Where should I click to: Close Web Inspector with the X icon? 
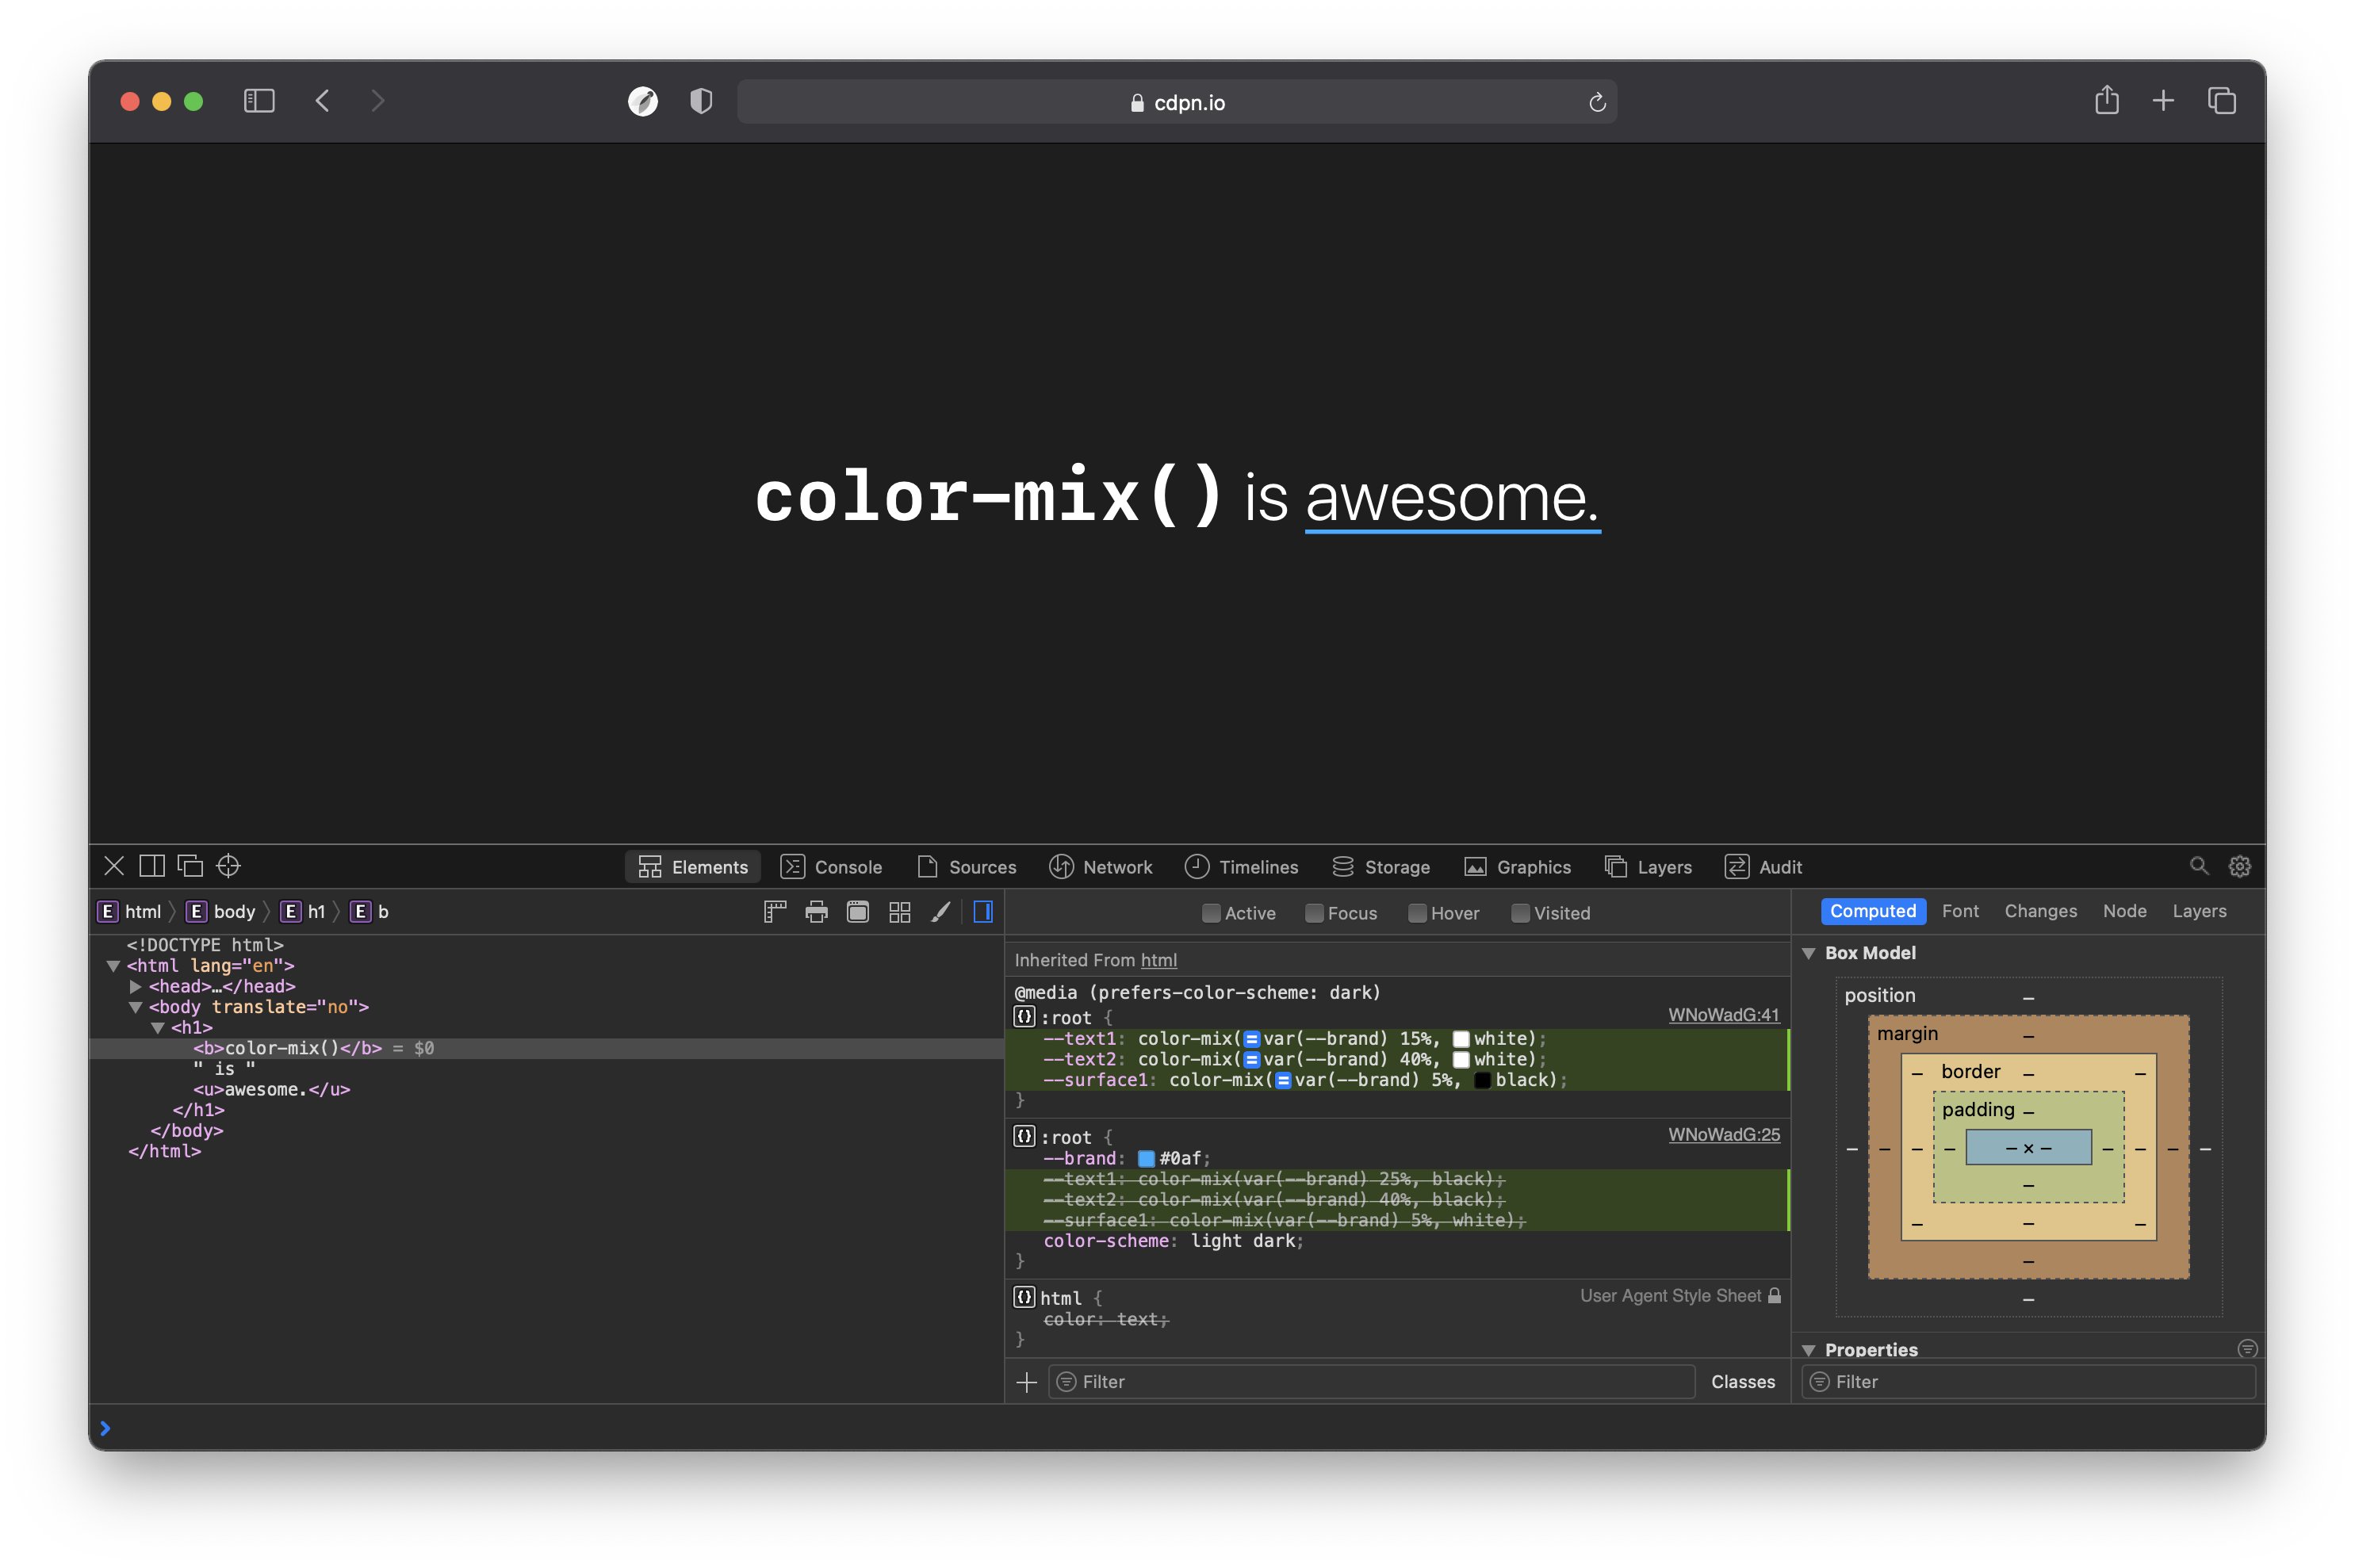[x=114, y=866]
